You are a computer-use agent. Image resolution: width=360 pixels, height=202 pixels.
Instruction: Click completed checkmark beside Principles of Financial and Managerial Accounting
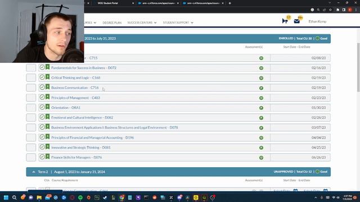[x=42, y=137]
